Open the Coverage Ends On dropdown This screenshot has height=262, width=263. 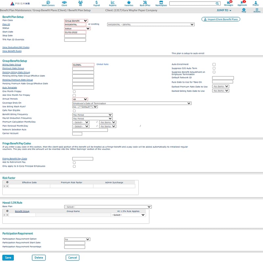pos(131,103)
